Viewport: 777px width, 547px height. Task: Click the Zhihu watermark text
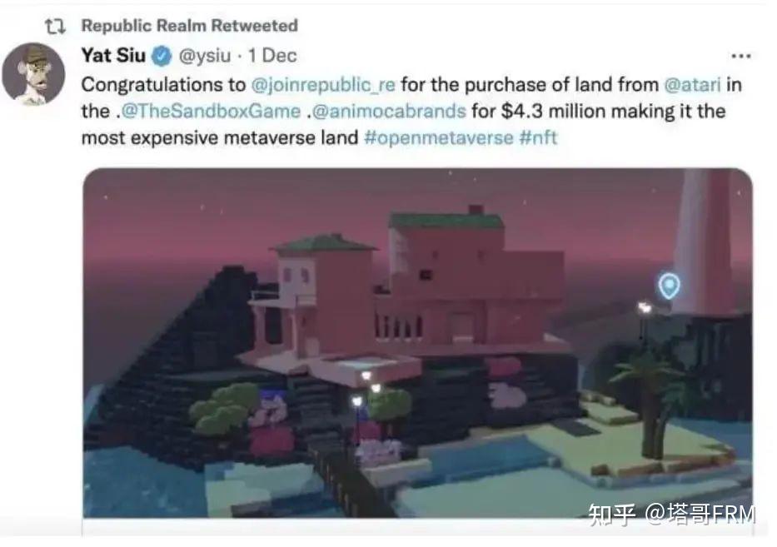(x=671, y=515)
